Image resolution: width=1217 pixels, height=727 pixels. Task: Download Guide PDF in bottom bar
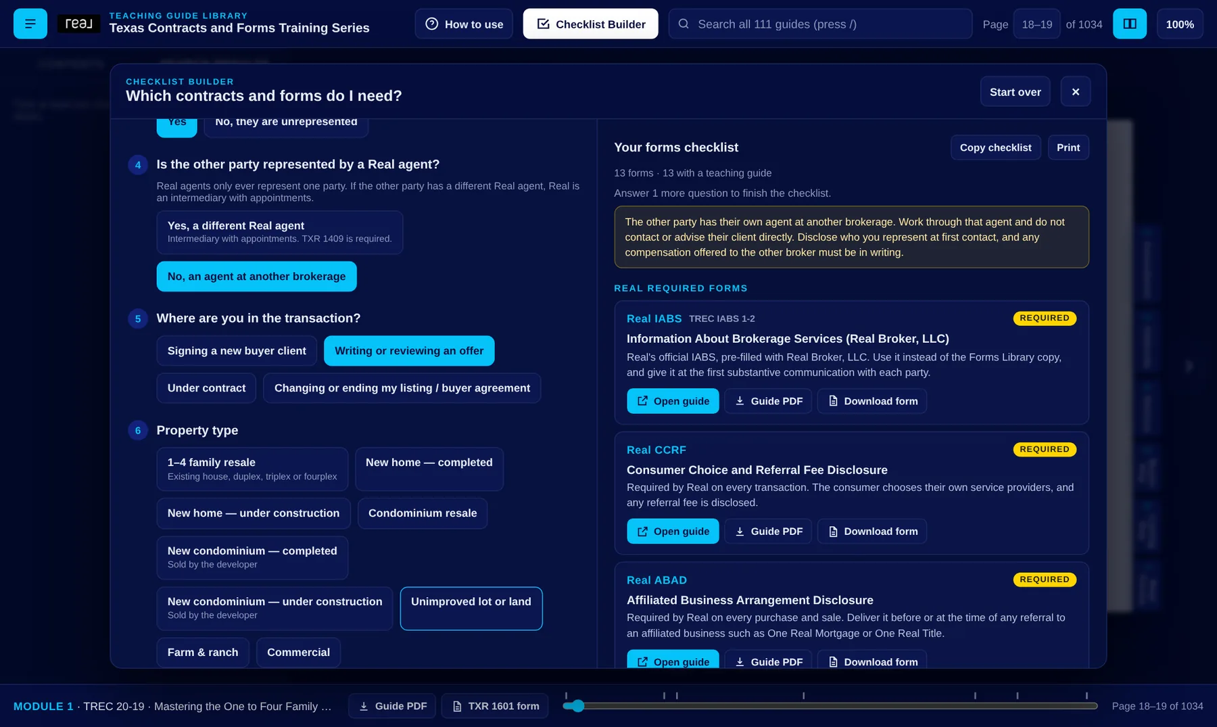392,706
